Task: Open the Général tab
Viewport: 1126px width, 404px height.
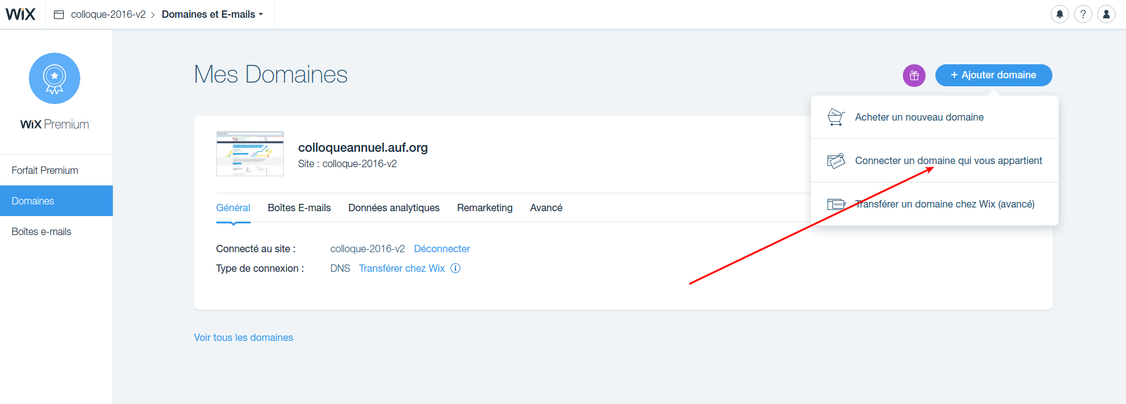Action: [233, 208]
